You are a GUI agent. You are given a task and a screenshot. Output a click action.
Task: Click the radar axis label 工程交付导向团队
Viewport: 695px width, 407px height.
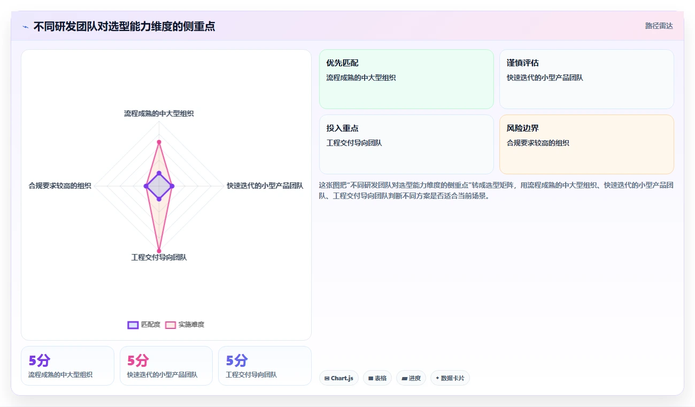159,257
